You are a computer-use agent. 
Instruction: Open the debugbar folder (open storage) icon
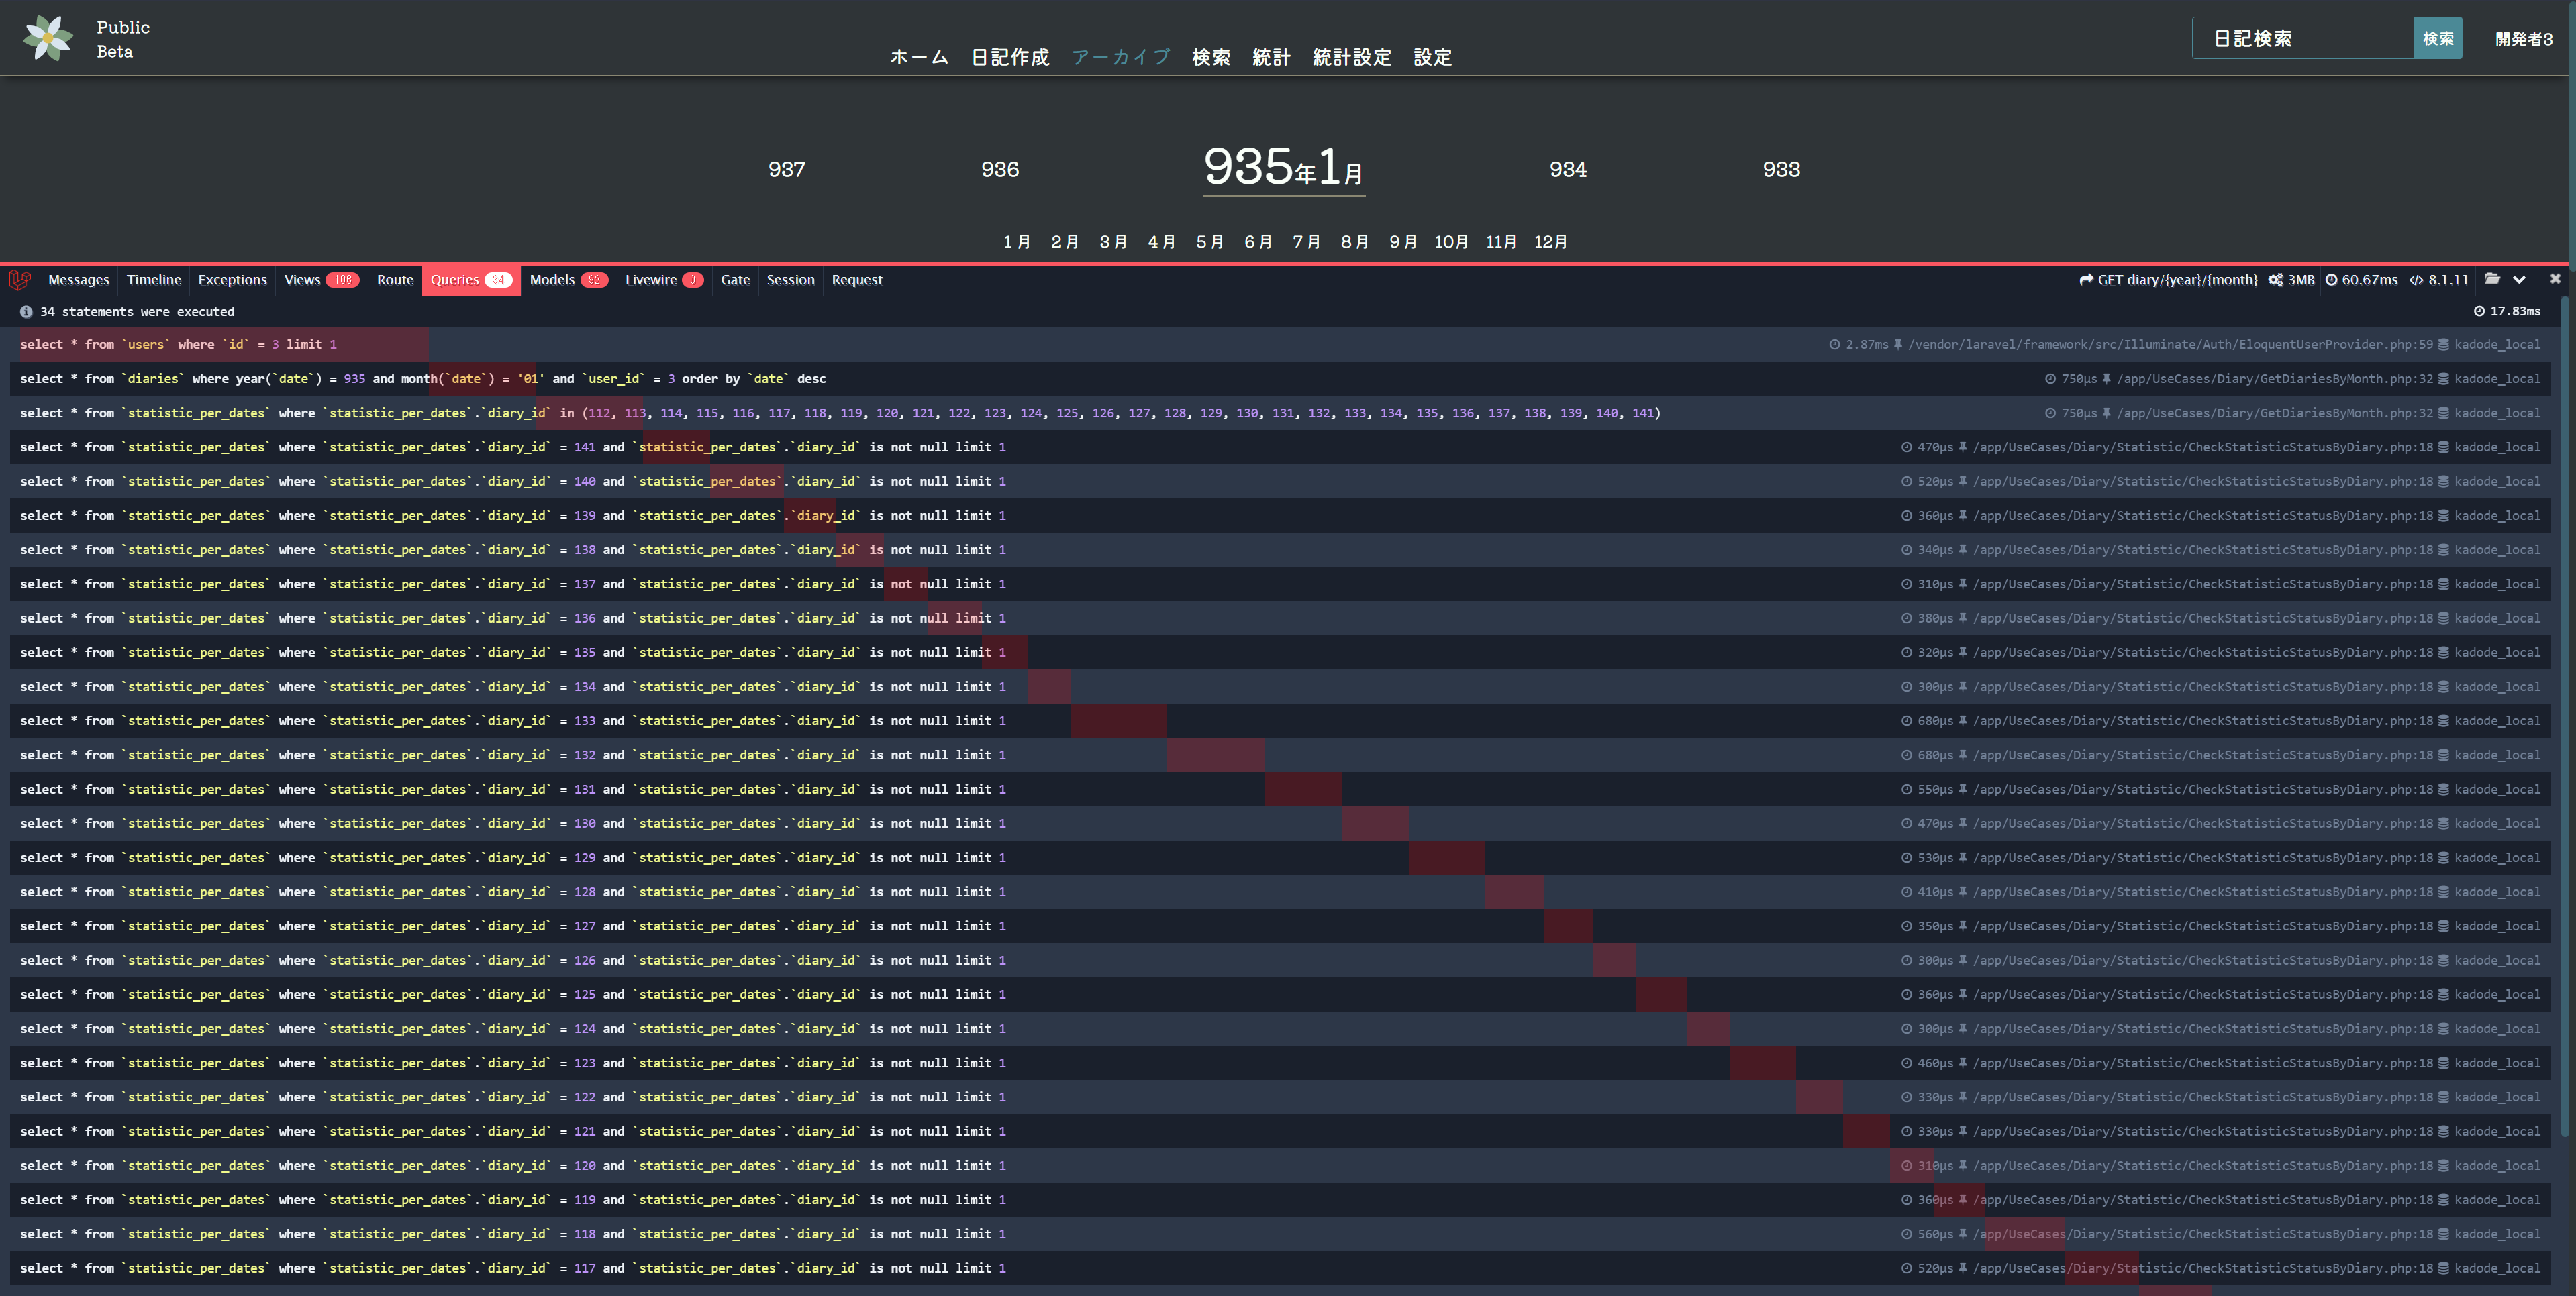click(x=2492, y=280)
